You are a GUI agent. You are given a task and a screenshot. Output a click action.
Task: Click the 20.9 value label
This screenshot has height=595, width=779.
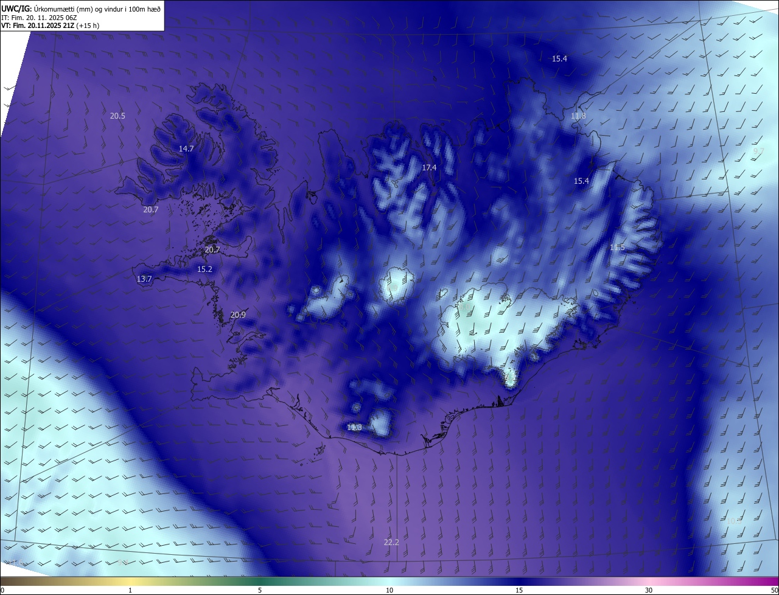tap(238, 315)
